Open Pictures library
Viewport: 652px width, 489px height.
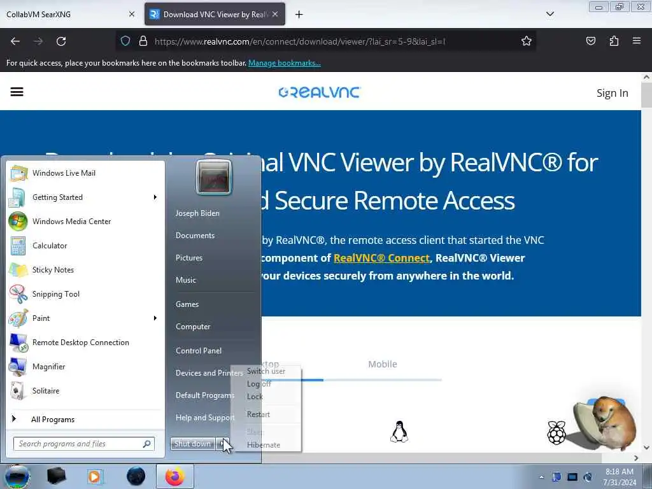click(189, 258)
